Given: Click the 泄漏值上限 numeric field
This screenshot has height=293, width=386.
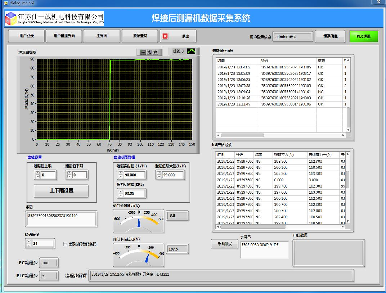Looking at the screenshot, I should point(48,175).
